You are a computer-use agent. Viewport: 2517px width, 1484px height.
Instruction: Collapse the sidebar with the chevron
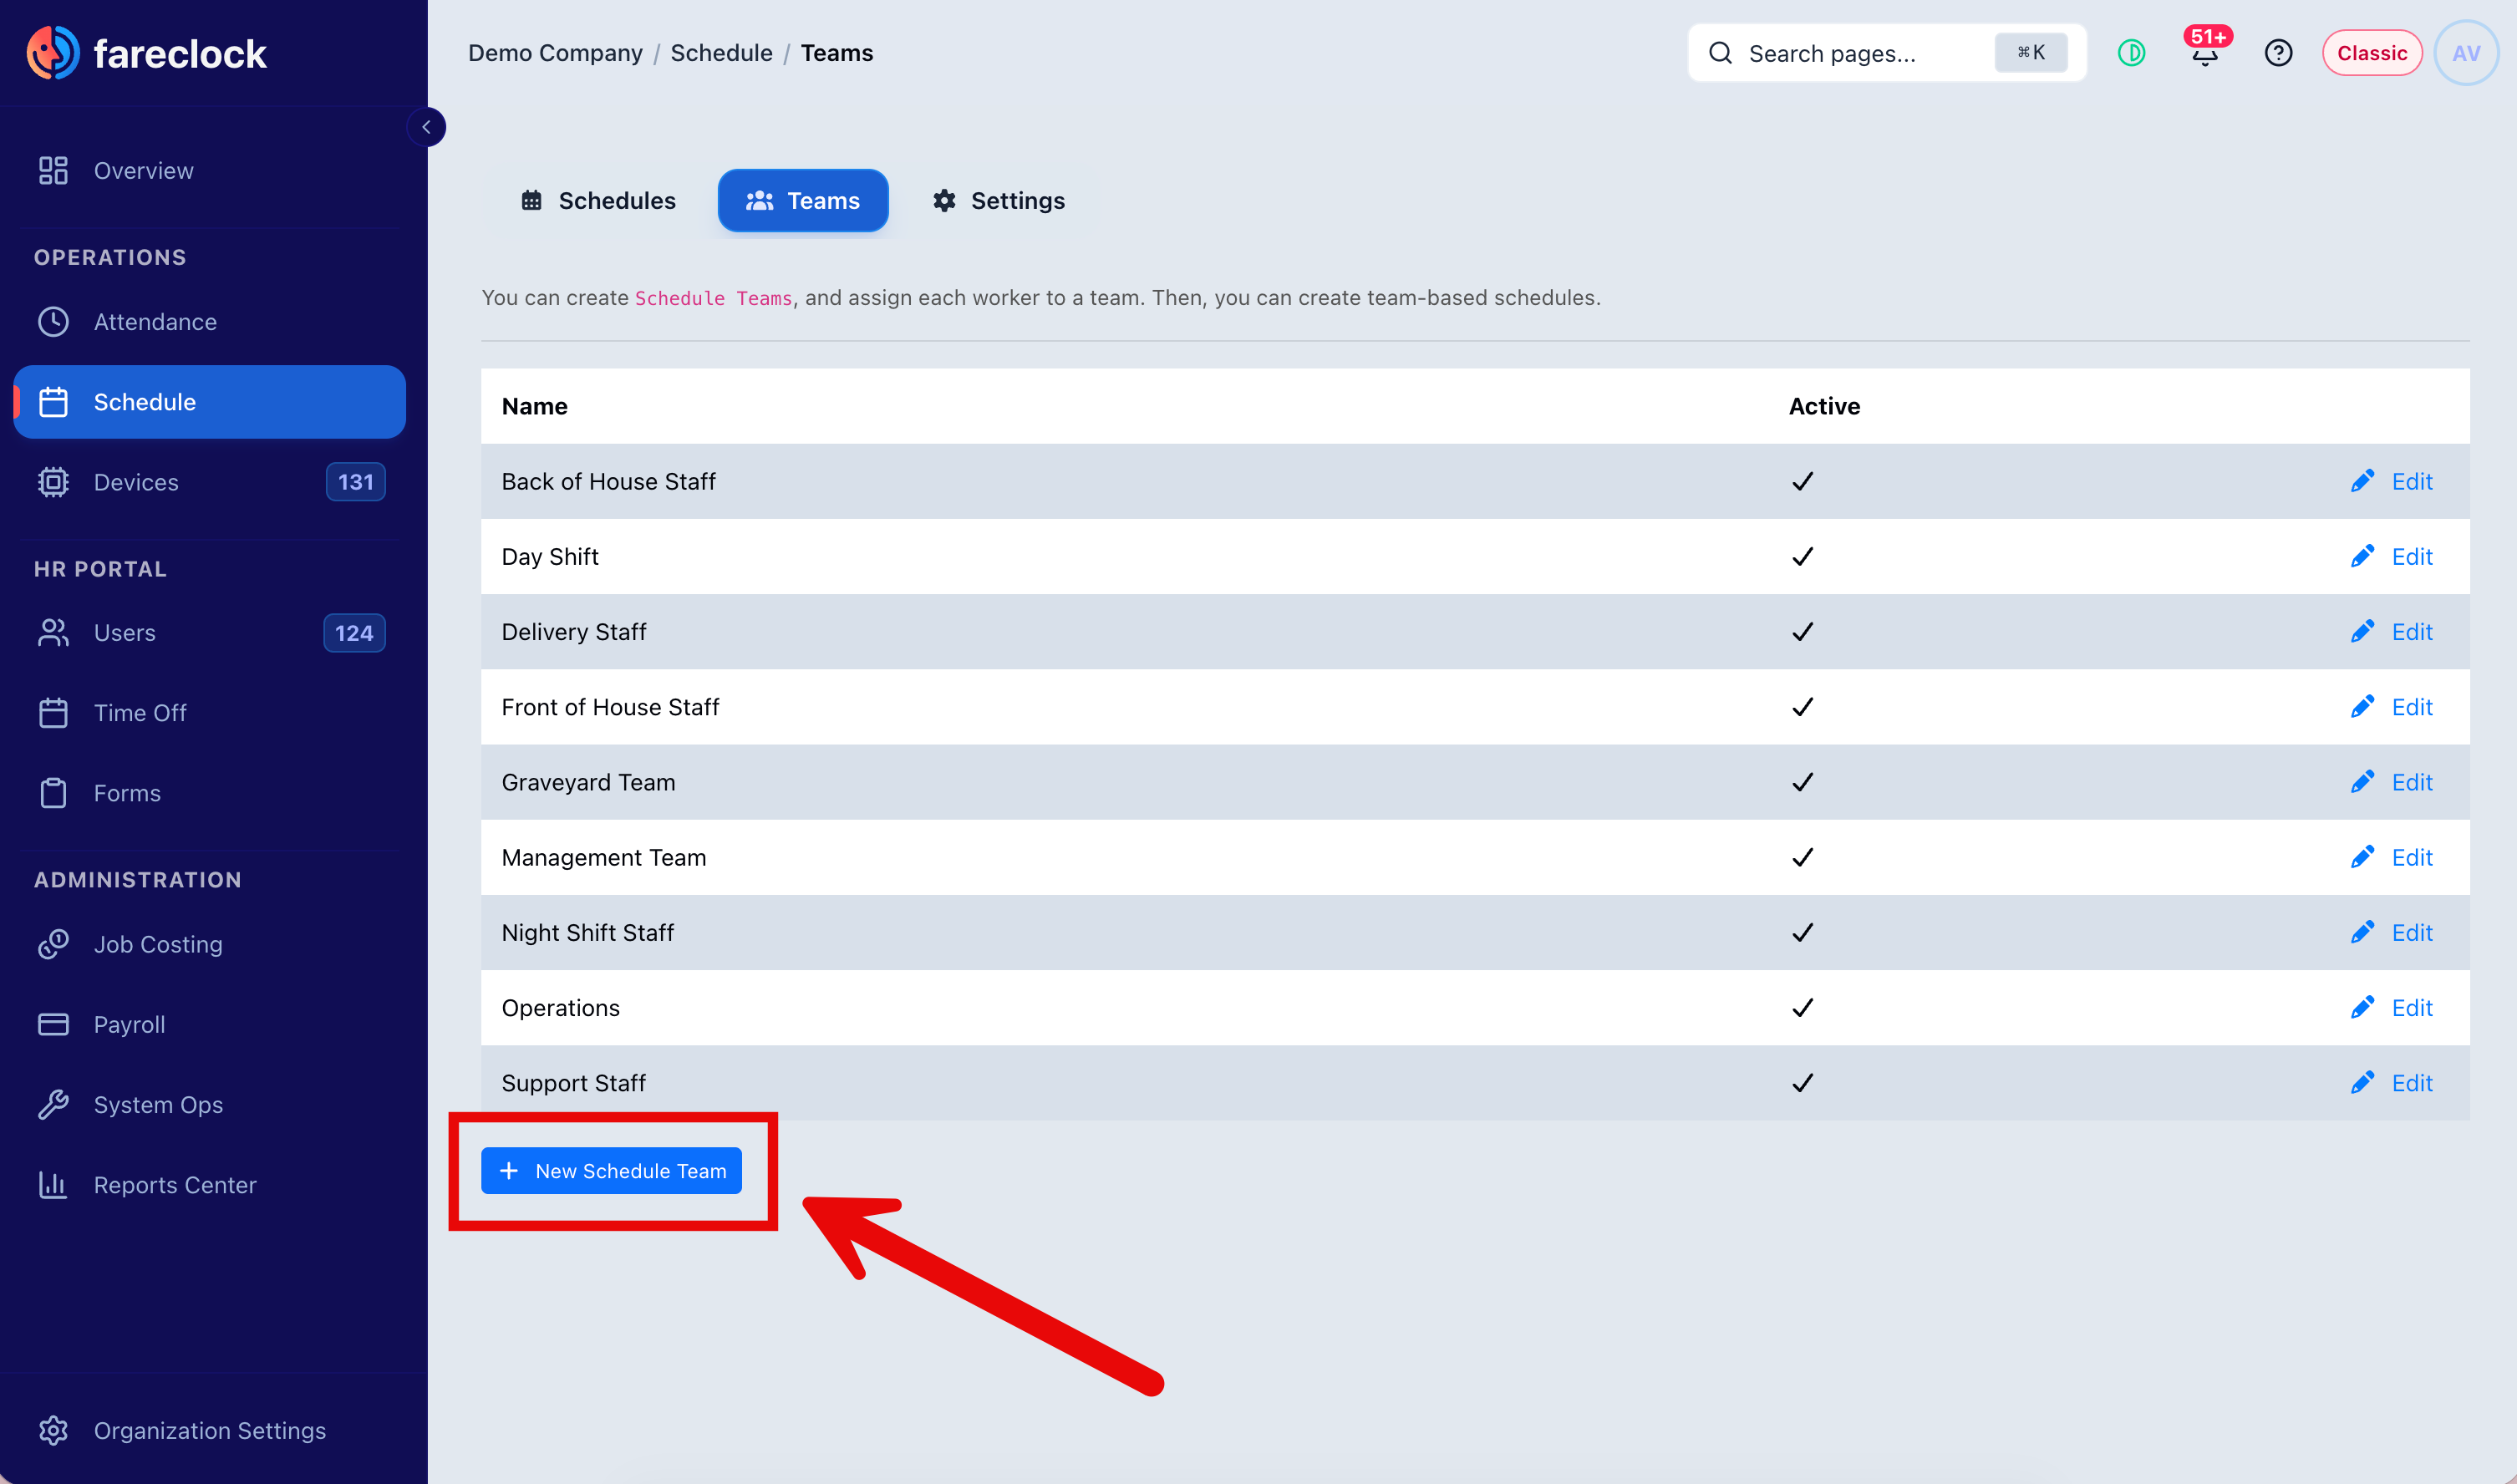click(427, 127)
